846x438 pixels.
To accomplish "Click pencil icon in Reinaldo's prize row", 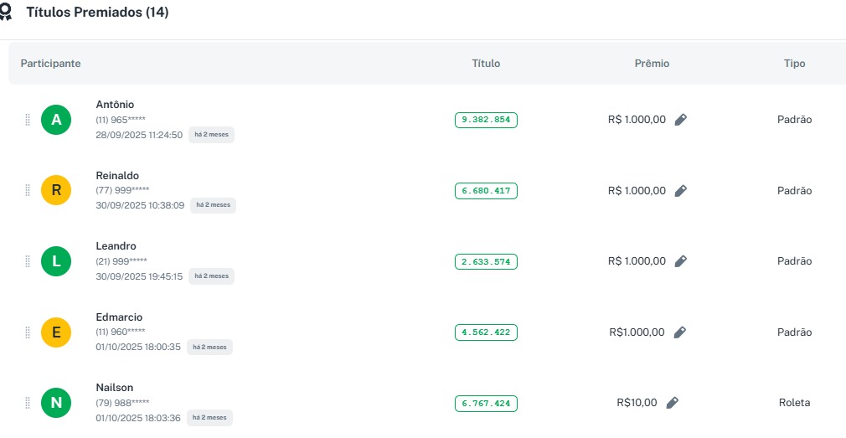I will pos(681,191).
